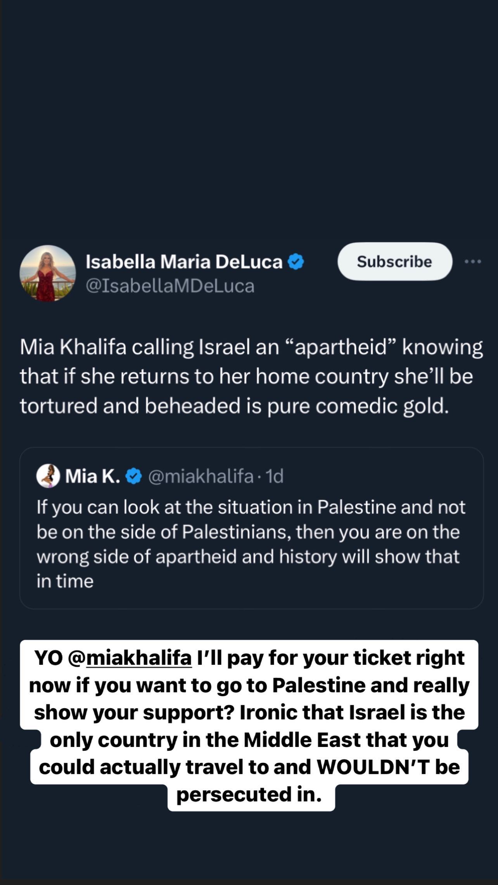Click the Subscribe button
The image size is (498, 885).
click(x=395, y=261)
